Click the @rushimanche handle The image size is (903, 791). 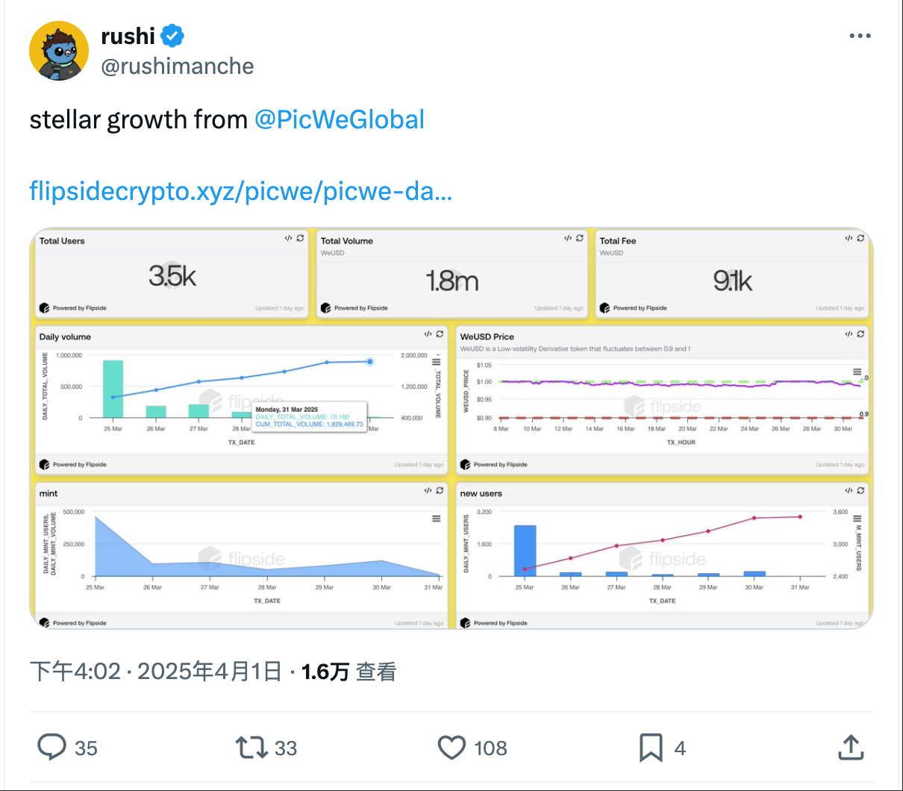tap(178, 66)
